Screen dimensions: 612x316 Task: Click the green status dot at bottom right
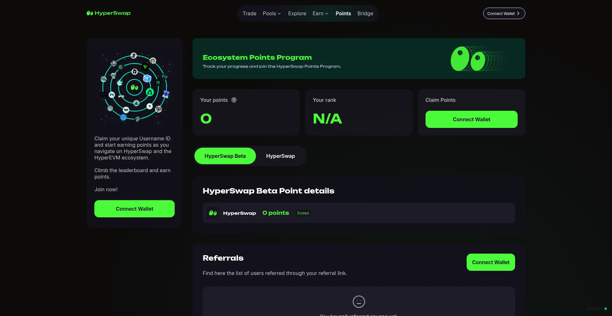[606, 309]
